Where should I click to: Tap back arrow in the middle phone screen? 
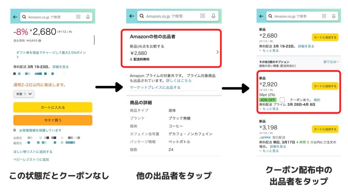point(132,16)
